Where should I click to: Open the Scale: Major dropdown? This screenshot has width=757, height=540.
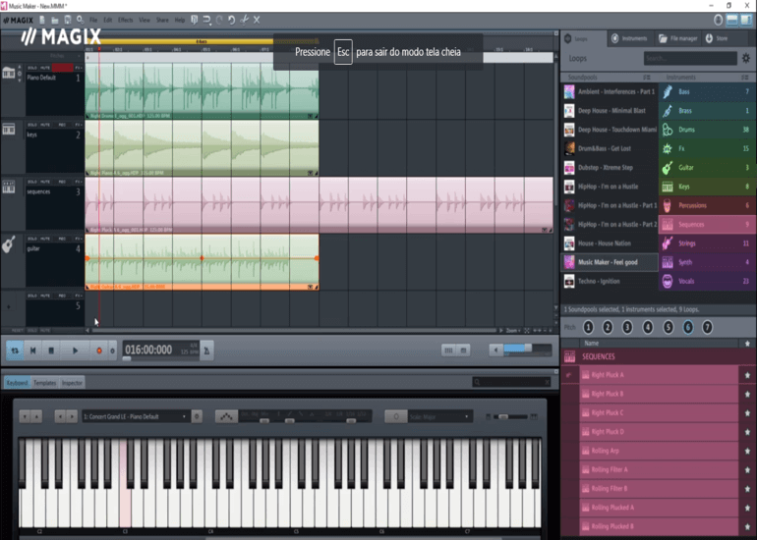[x=438, y=416]
